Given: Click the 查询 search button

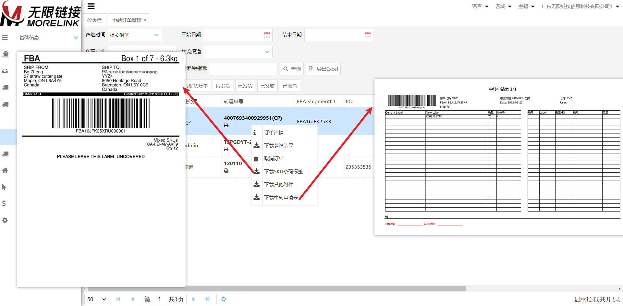Looking at the screenshot, I should click(292, 69).
